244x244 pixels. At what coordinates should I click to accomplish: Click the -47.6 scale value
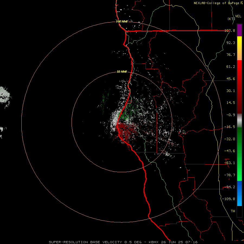point(230,151)
